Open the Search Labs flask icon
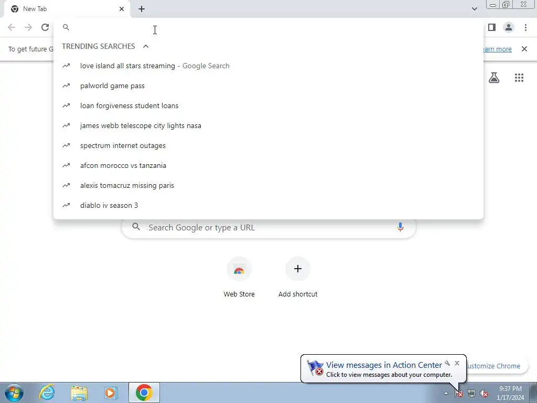This screenshot has height=403, width=537. tap(494, 78)
